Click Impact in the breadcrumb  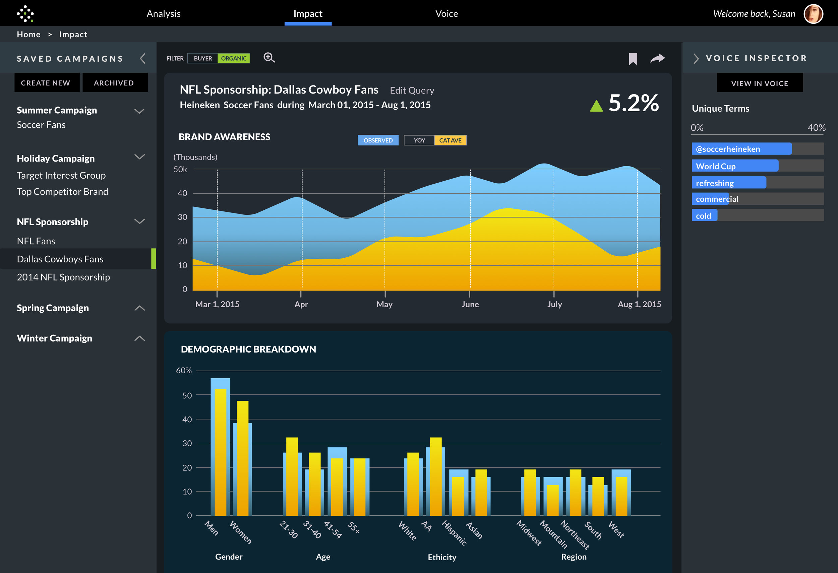[73, 34]
